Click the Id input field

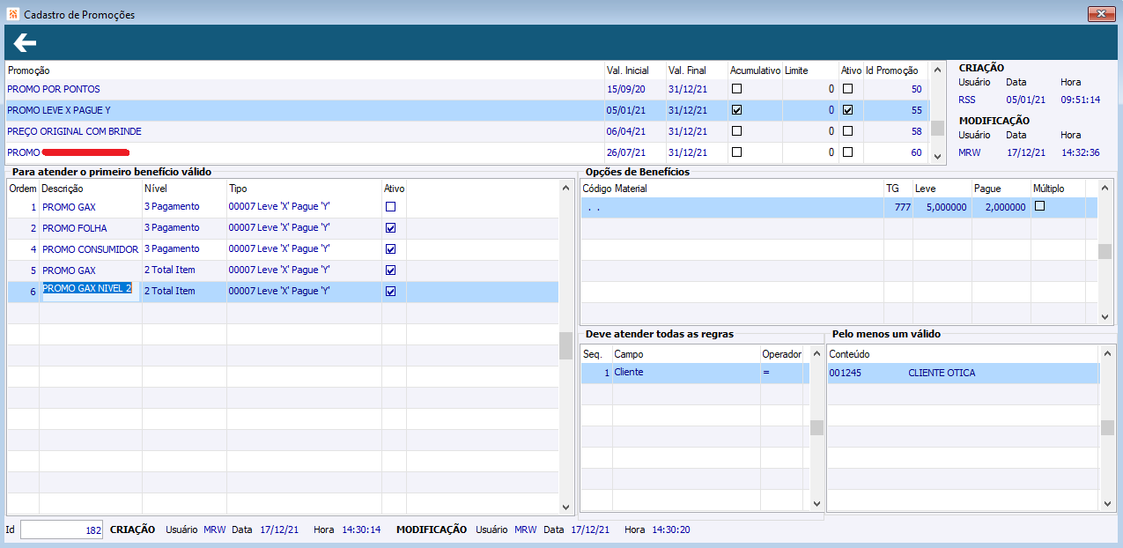[62, 529]
